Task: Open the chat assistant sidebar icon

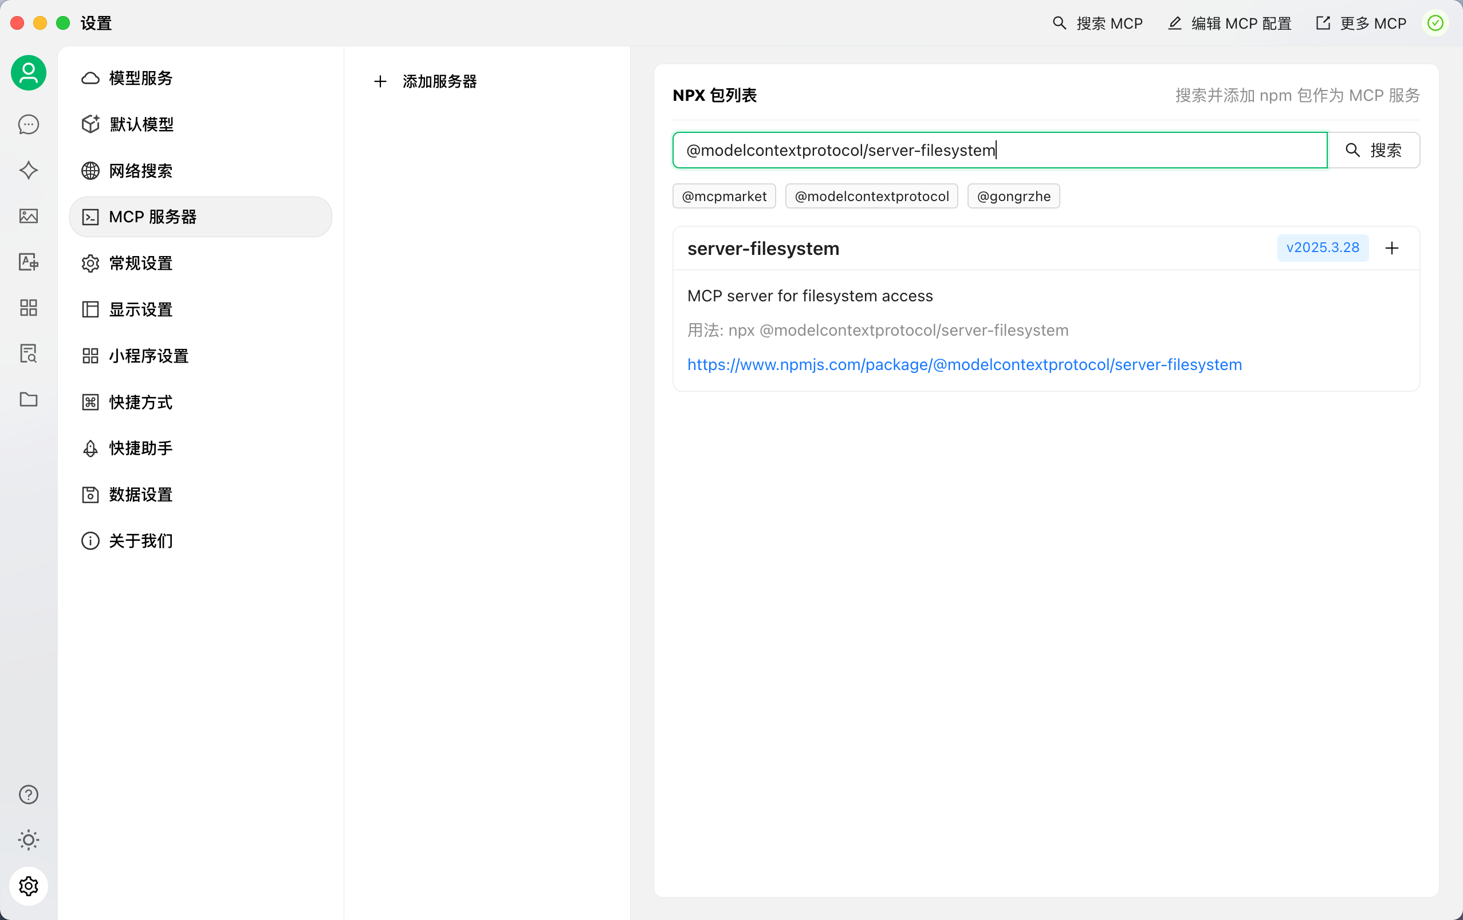Action: (29, 124)
